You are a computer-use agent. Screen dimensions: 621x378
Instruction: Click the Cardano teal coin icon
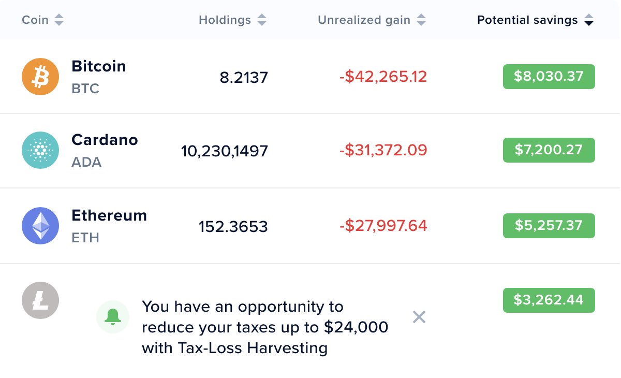tap(40, 150)
